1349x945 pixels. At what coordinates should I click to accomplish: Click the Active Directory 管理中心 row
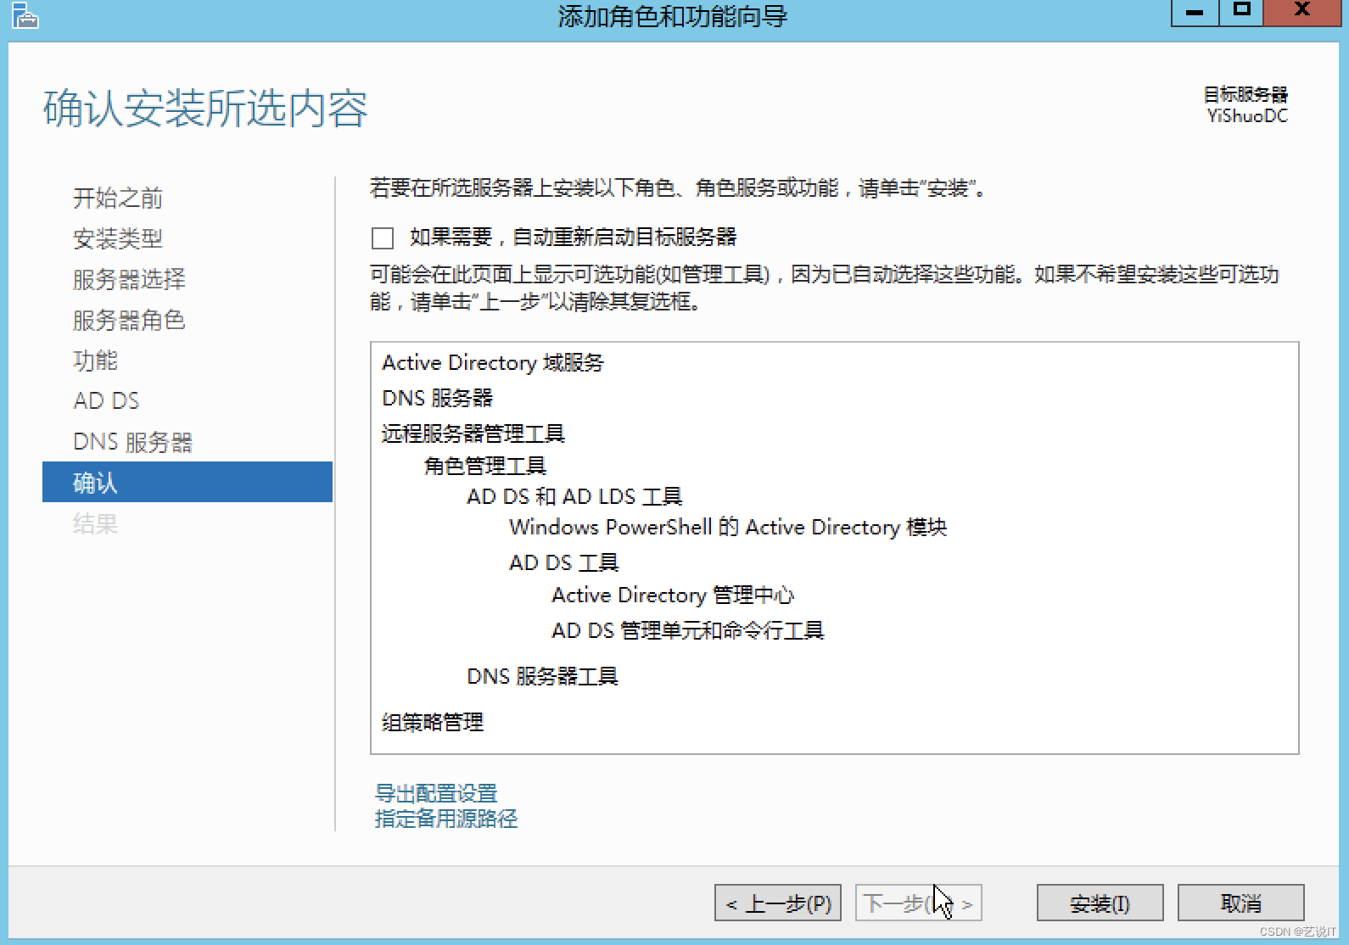pos(673,596)
